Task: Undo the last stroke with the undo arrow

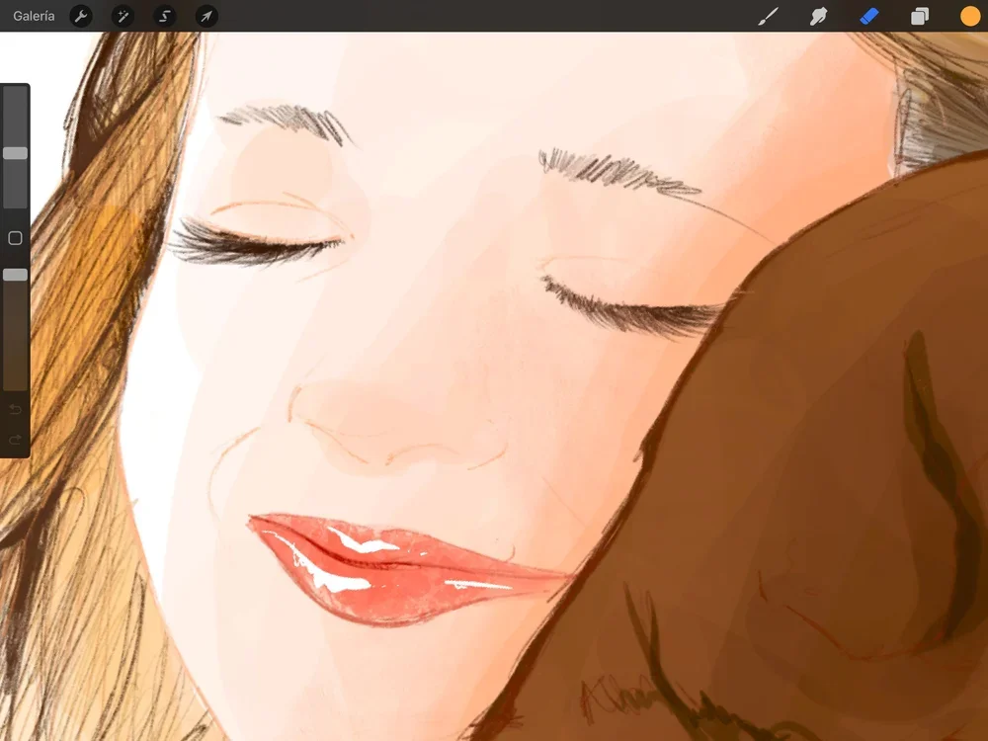Action: pos(14,410)
